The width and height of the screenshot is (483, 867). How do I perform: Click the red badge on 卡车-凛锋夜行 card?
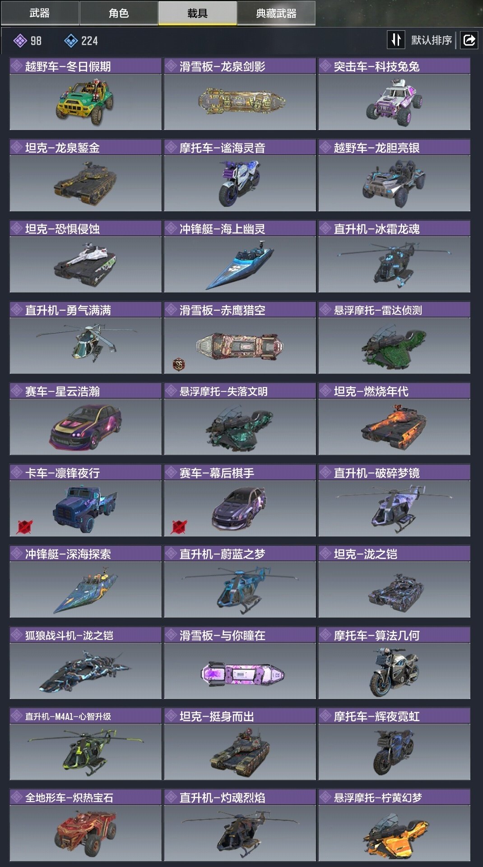tap(24, 527)
